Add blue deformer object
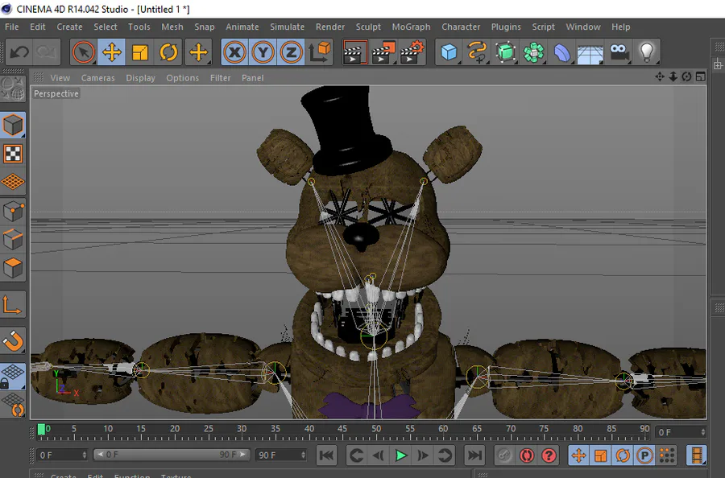This screenshot has height=478, width=725. (x=561, y=52)
